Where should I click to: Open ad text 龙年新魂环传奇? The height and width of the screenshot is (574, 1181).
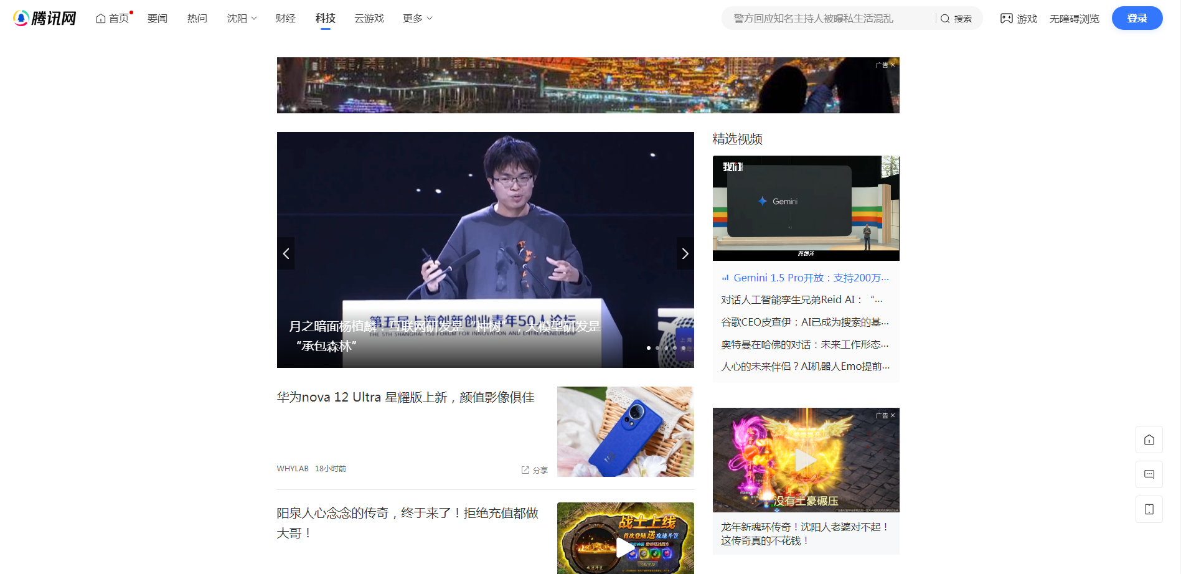(805, 534)
